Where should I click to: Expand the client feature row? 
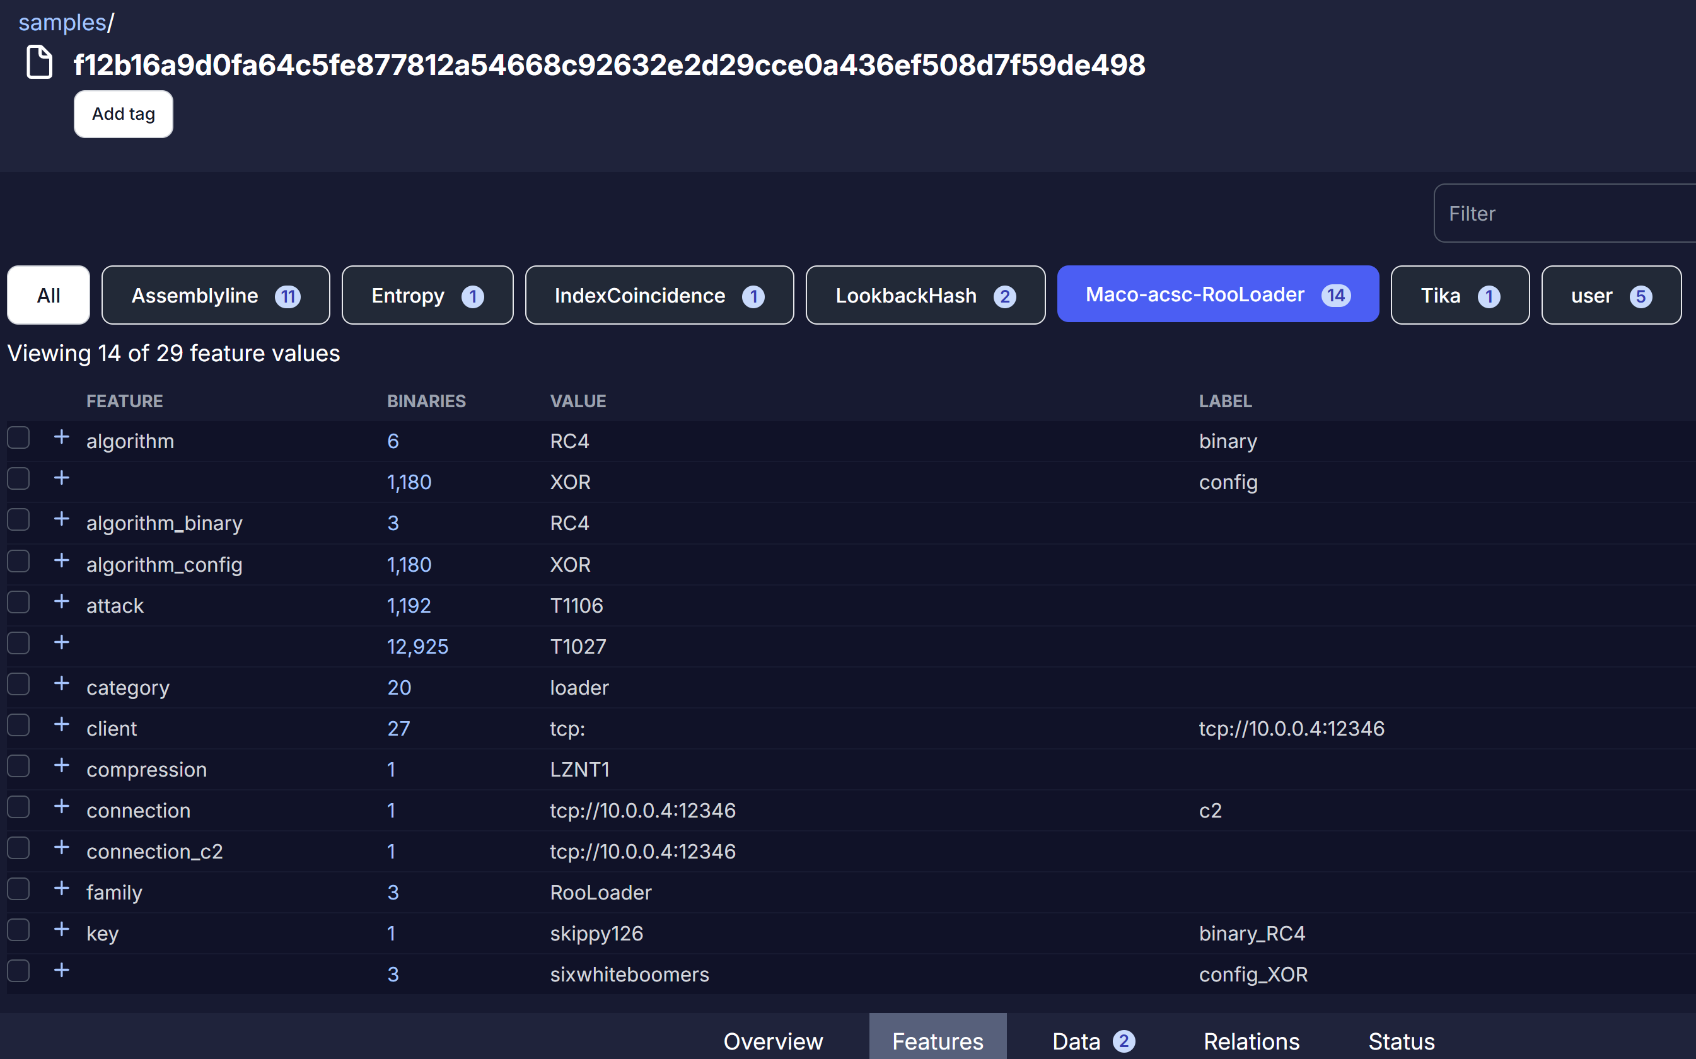62,724
